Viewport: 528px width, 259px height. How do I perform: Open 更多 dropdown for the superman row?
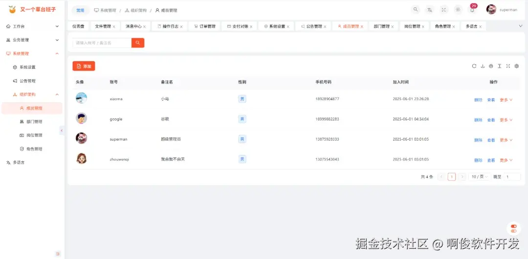(x=506, y=140)
